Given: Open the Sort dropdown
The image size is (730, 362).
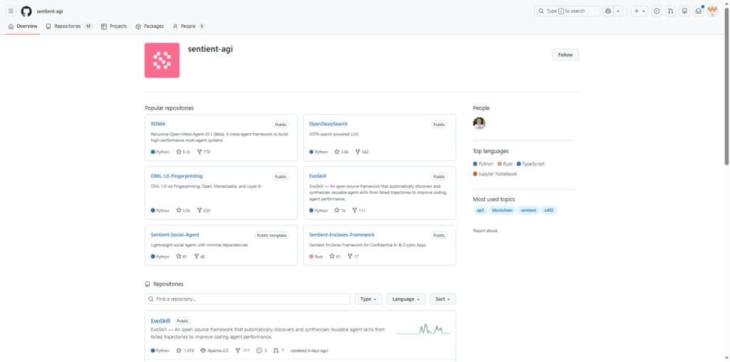Looking at the screenshot, I should 443,299.
